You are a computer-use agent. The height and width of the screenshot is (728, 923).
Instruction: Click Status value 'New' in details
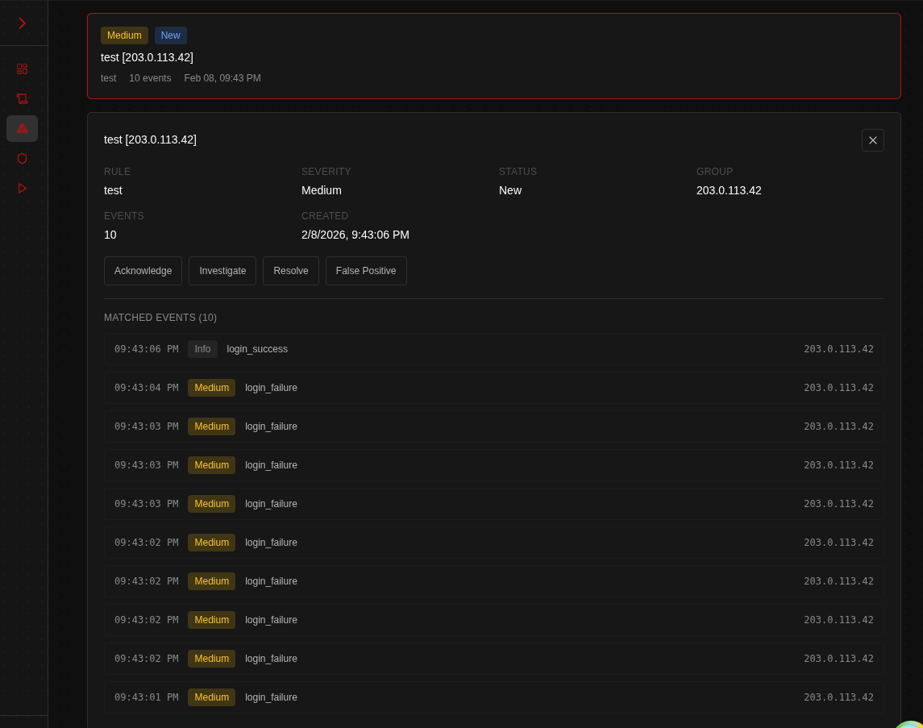click(x=510, y=190)
